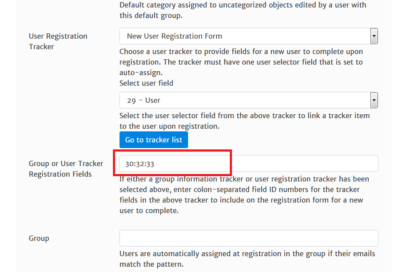This screenshot has width=395, height=272.
Task: Click the arrow beside '29 - User'
Action: click(374, 100)
